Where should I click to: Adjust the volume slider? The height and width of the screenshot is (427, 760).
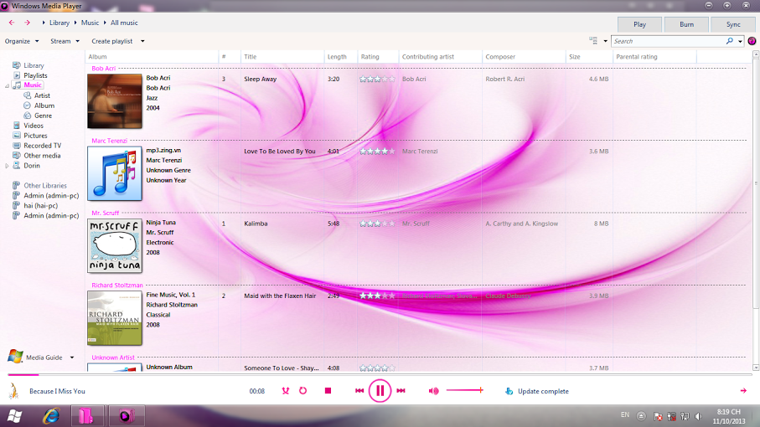[465, 390]
